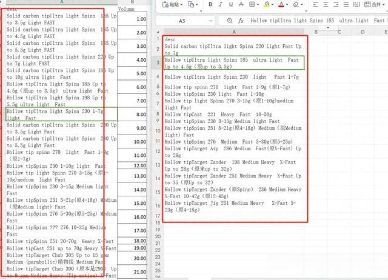Click value 8.00 in left sheet
Screen dimensions: 388x280
[x=132, y=115]
